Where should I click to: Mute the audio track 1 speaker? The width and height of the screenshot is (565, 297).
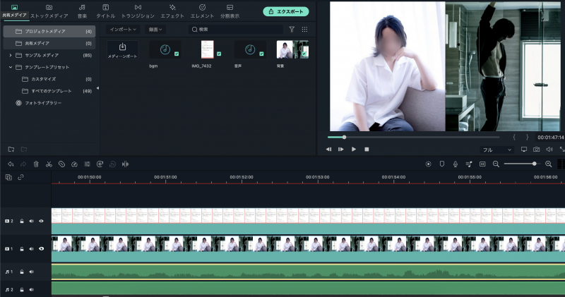click(32, 271)
